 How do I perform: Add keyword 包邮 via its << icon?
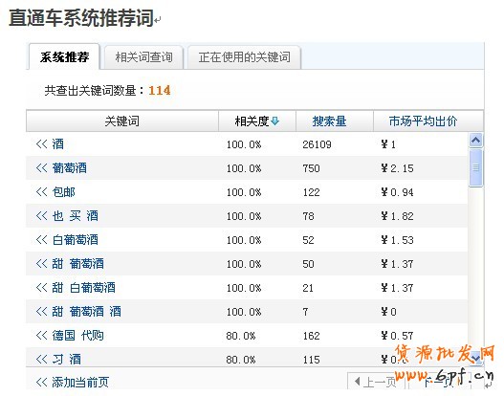[x=42, y=192]
